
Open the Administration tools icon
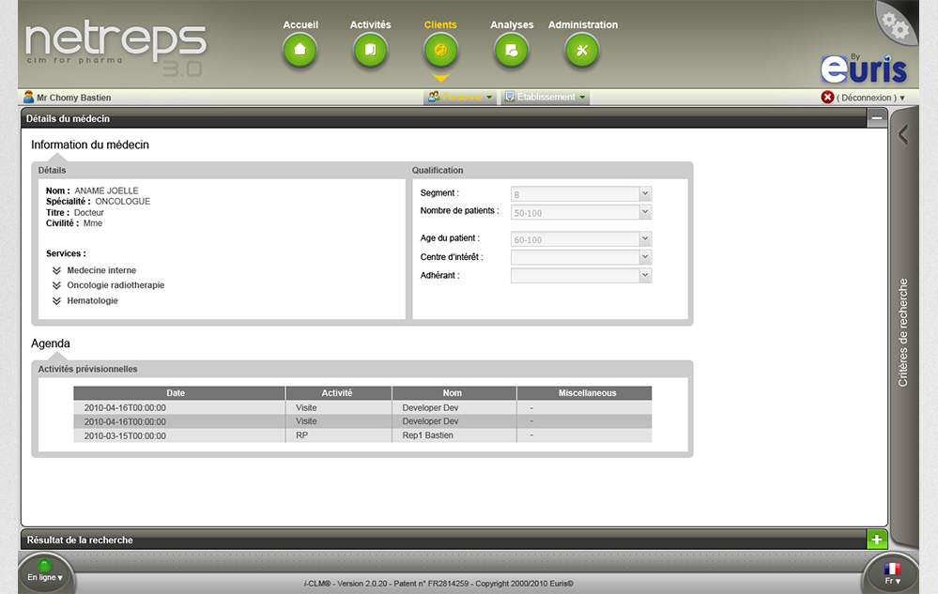(582, 50)
